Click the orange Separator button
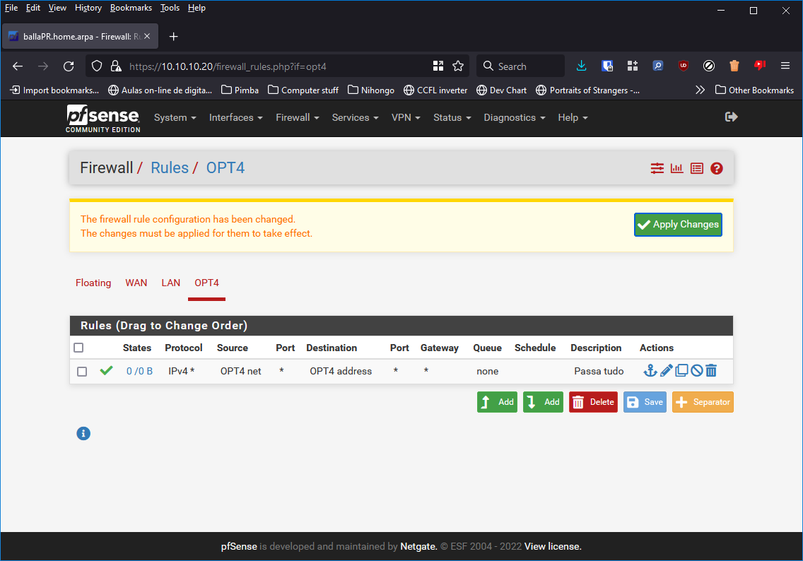The image size is (803, 561). pyautogui.click(x=703, y=402)
